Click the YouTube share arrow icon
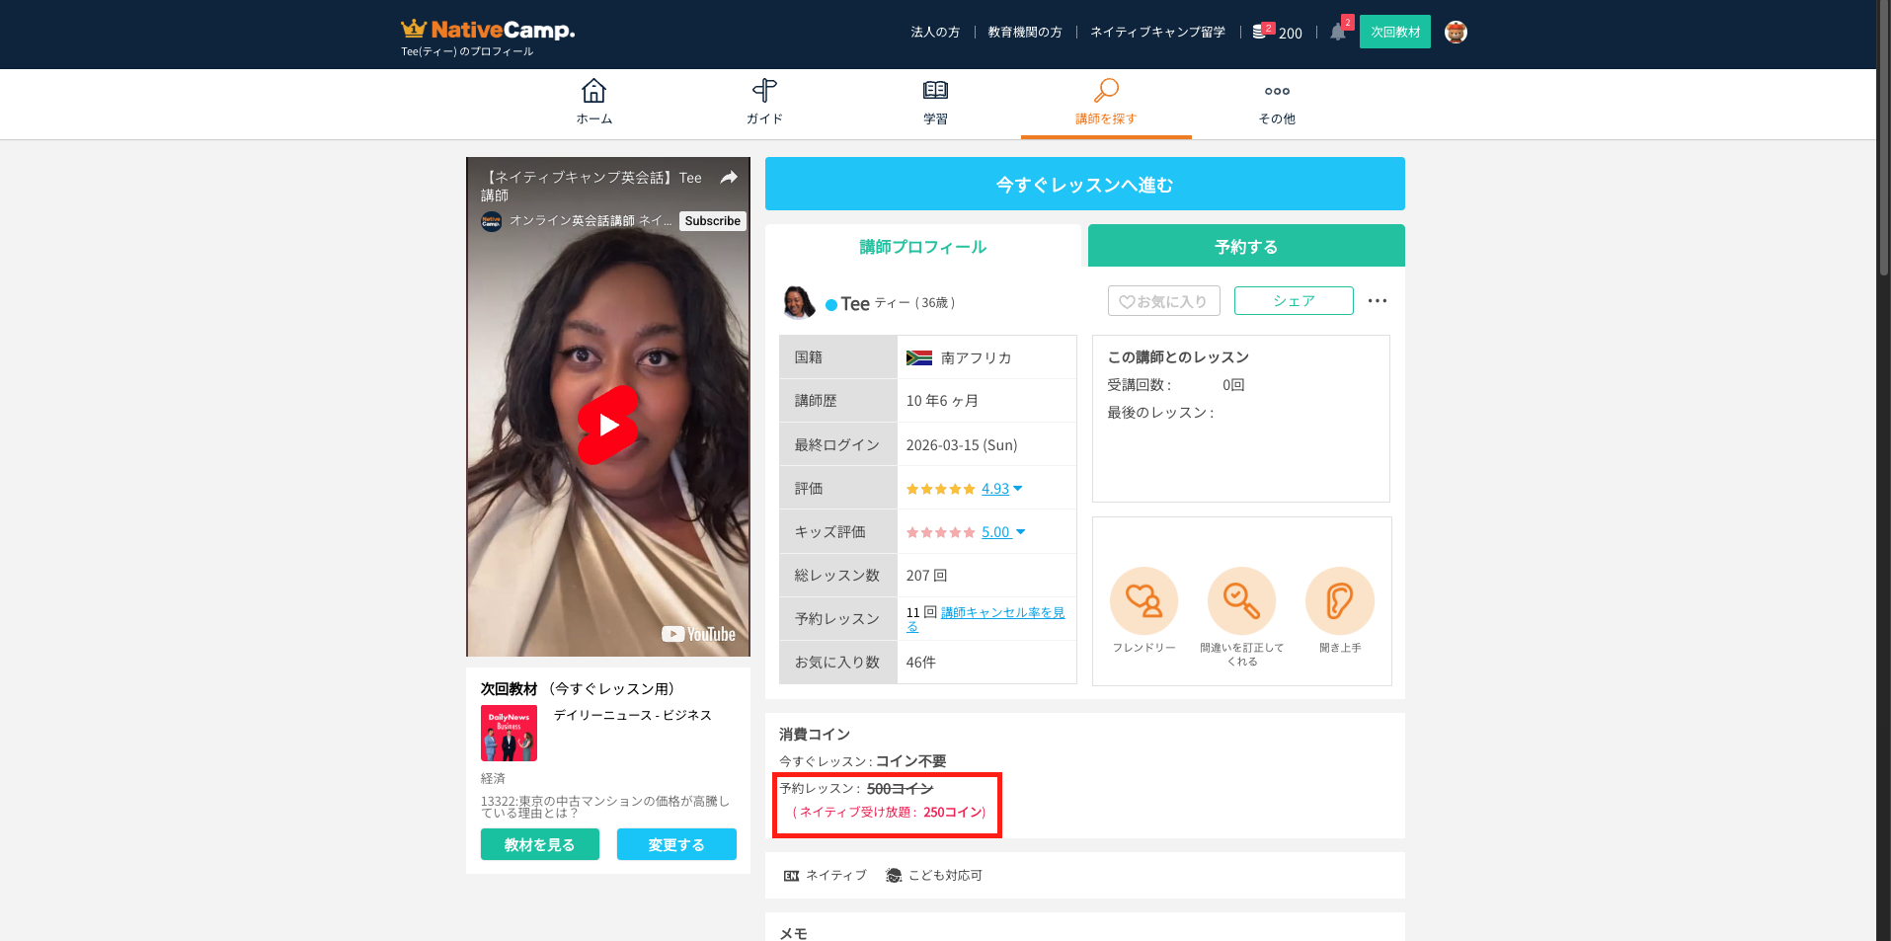1891x941 pixels. click(729, 178)
